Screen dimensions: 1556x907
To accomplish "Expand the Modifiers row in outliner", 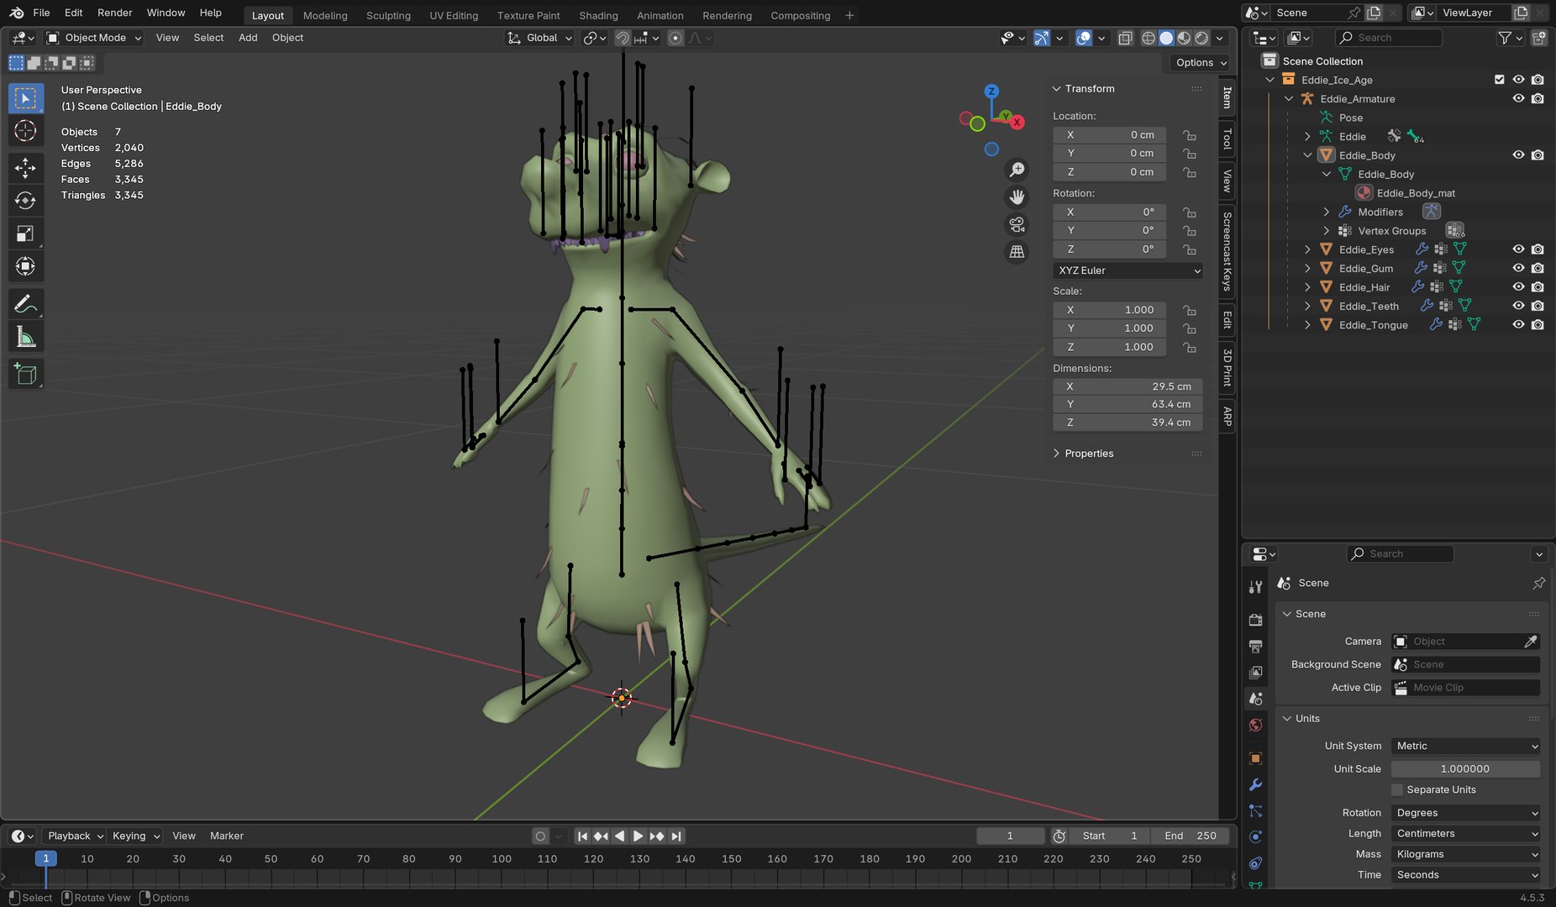I will 1327,212.
